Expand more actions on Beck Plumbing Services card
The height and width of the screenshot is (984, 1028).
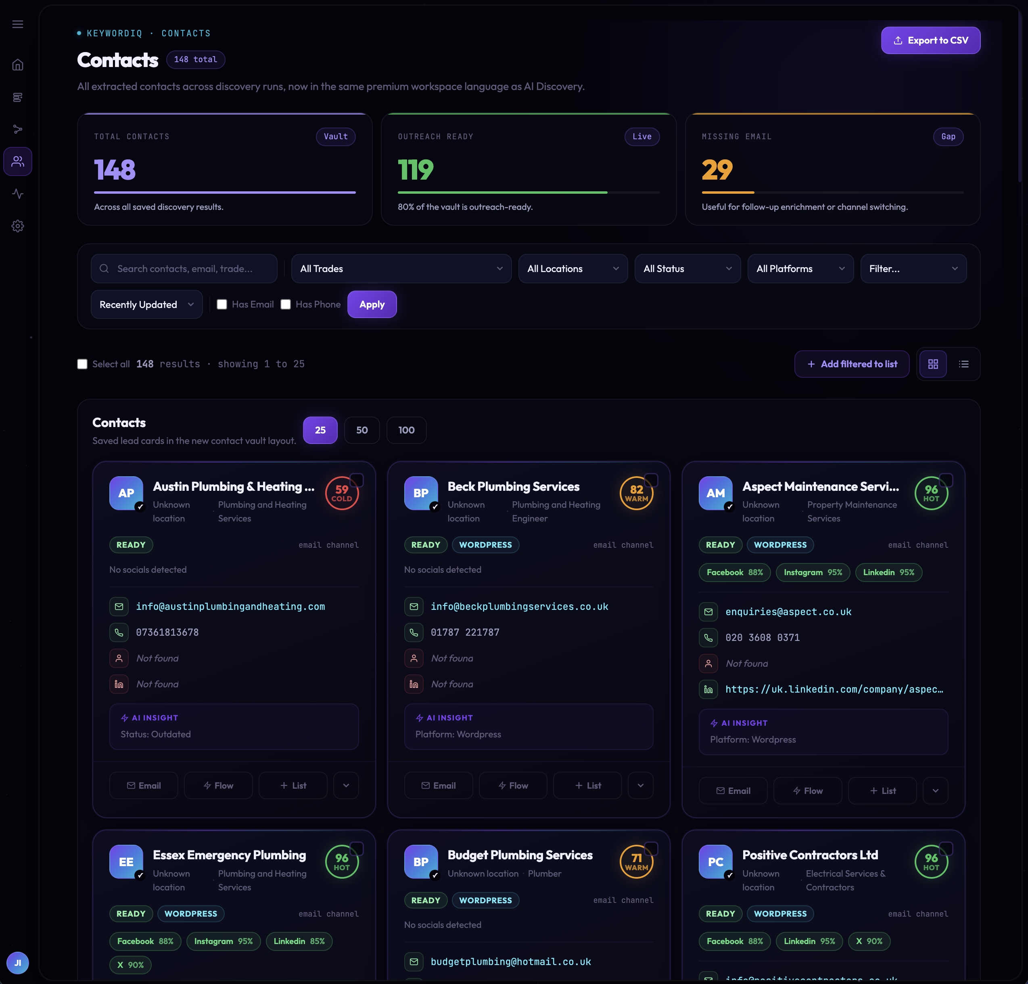(641, 785)
